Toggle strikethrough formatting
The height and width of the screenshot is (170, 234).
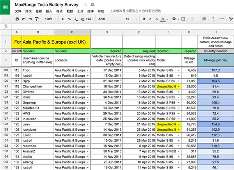156,19
